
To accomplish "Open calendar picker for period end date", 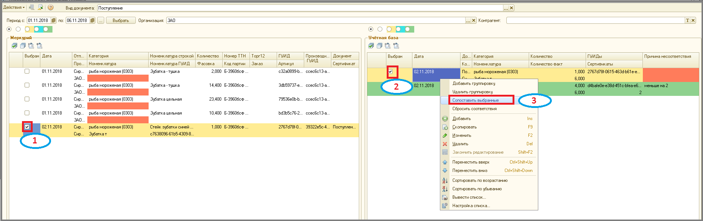I will point(92,20).
